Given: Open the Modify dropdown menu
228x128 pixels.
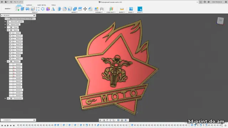Looking at the screenshot, I should (74, 12).
